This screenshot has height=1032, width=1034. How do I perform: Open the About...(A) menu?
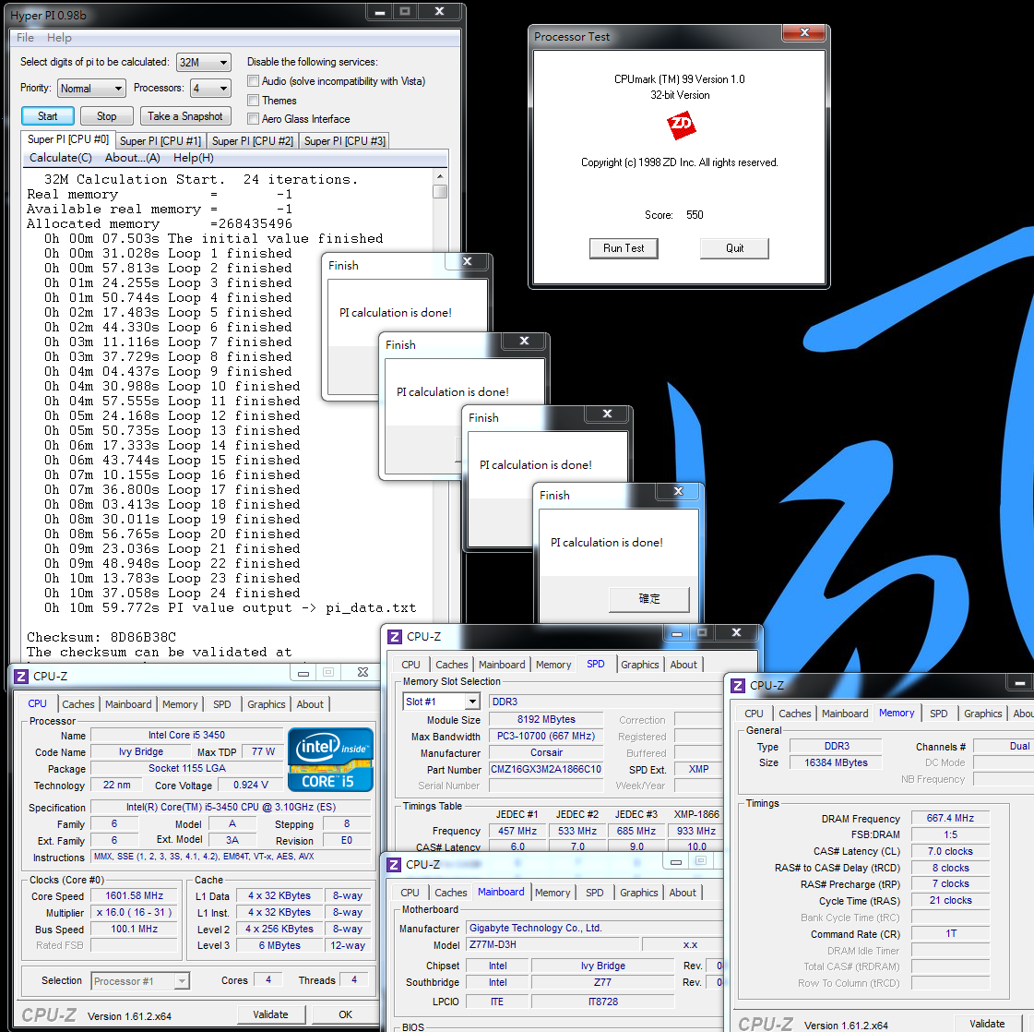[133, 158]
